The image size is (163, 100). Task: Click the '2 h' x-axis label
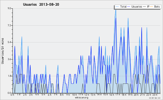pos(25,95)
